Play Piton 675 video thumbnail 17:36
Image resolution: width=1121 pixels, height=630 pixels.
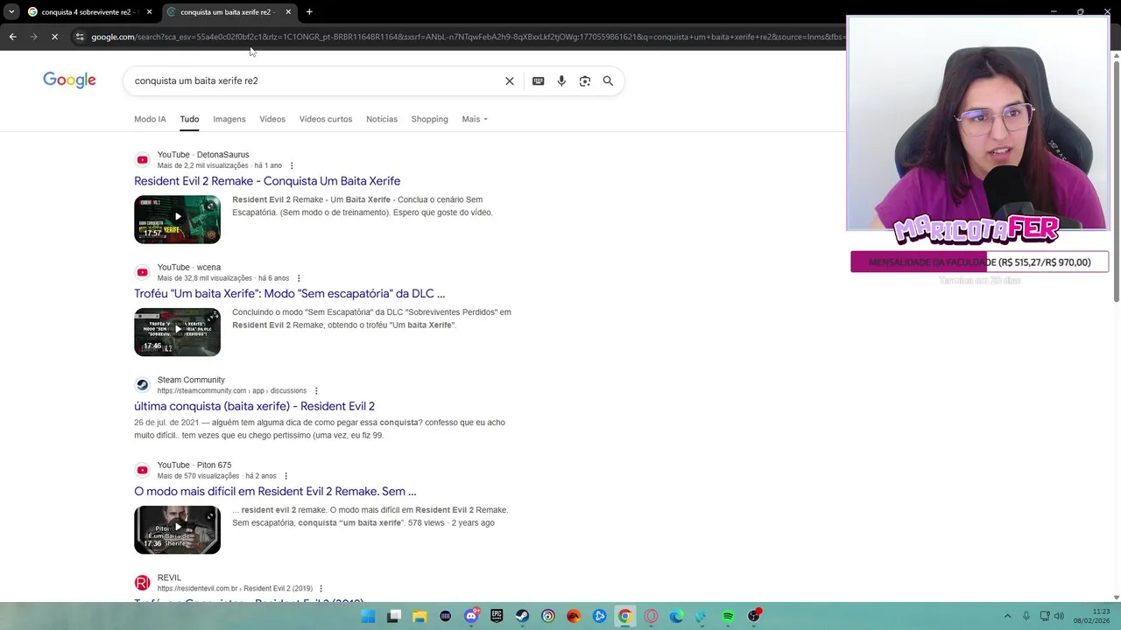177,529
